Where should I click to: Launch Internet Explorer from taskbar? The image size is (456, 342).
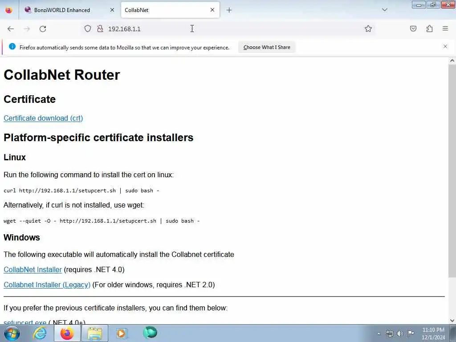(40, 333)
